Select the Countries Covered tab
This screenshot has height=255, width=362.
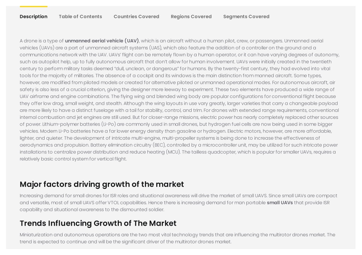[136, 17]
